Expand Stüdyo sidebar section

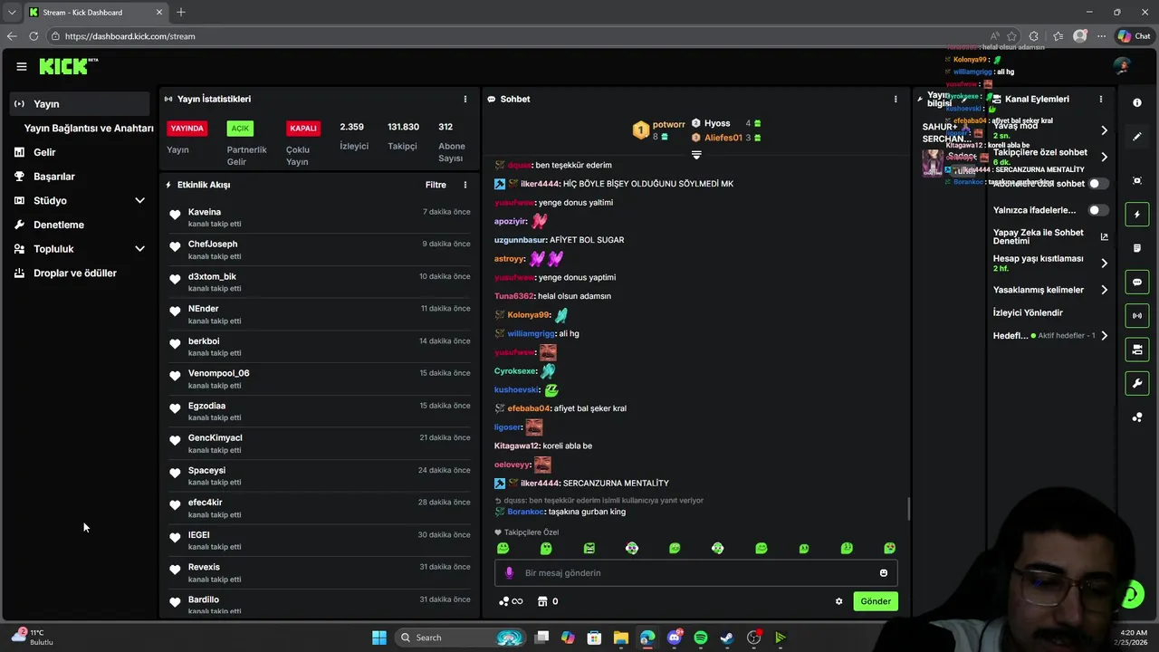tap(139, 200)
